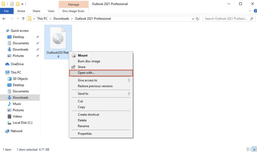The width and height of the screenshot is (257, 152).
Task: Switch to large icons view layout icon
Action: pyautogui.click(x=254, y=149)
